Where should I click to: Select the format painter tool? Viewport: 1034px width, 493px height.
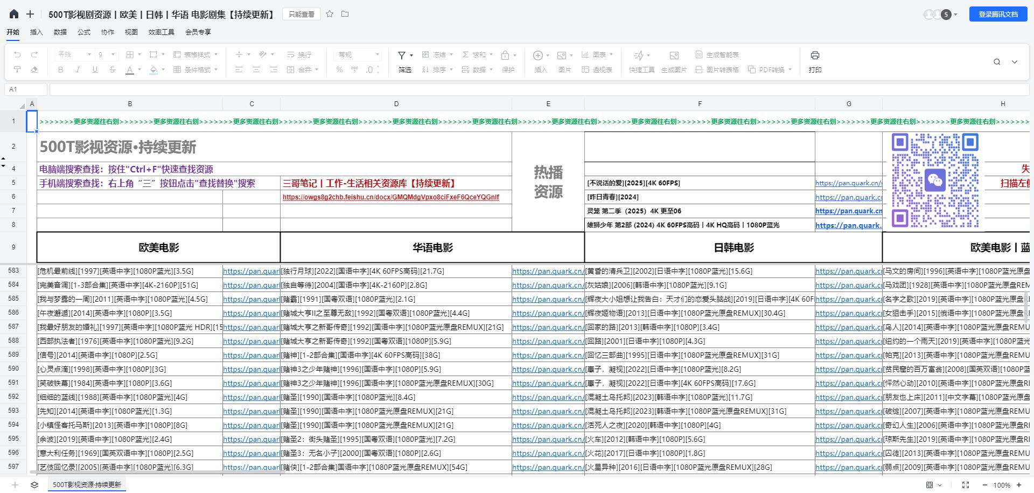[17, 70]
